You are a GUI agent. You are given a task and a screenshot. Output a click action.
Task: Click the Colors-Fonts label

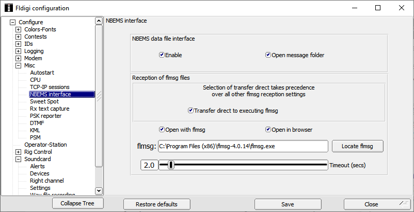click(x=40, y=29)
